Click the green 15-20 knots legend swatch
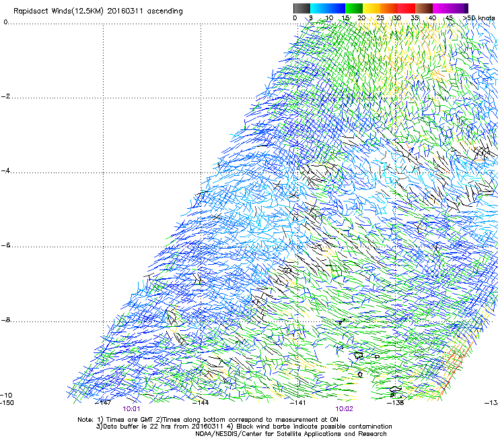 click(x=354, y=8)
